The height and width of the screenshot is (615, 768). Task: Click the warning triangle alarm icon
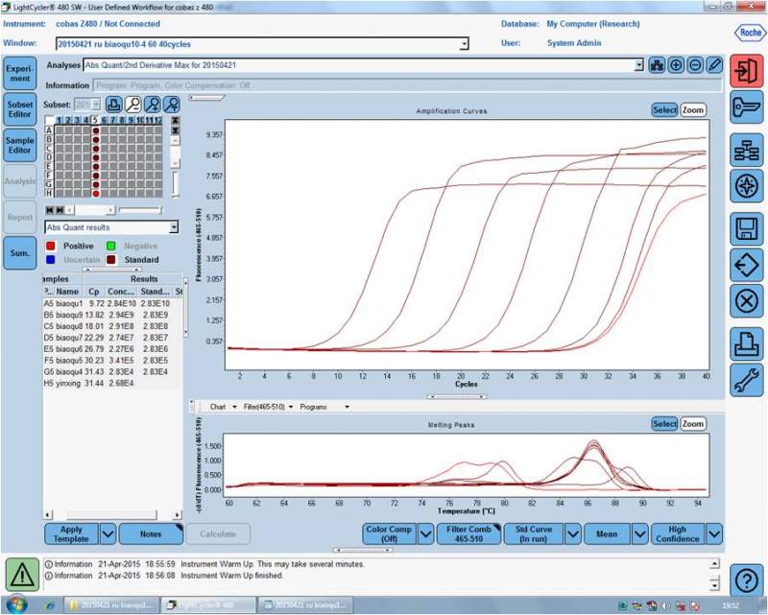click(22, 575)
